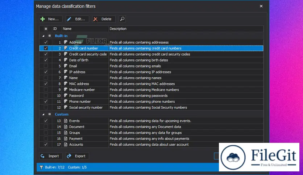Select the Custom group heading text
Image resolution: width=303 pixels, height=175 pixels.
pos(62,114)
